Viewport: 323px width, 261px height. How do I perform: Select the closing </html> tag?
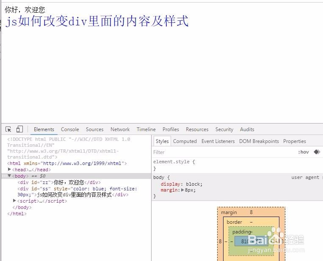pyautogui.click(x=17, y=214)
